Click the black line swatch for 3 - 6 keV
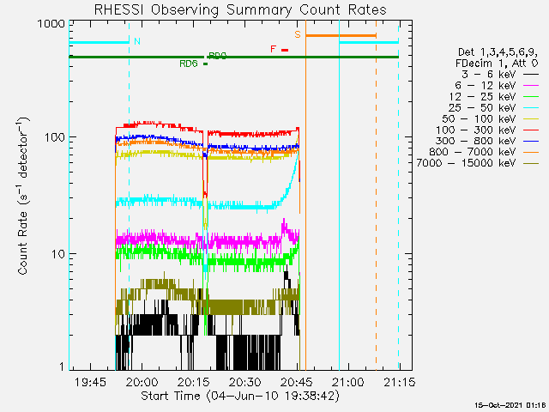 (531, 75)
